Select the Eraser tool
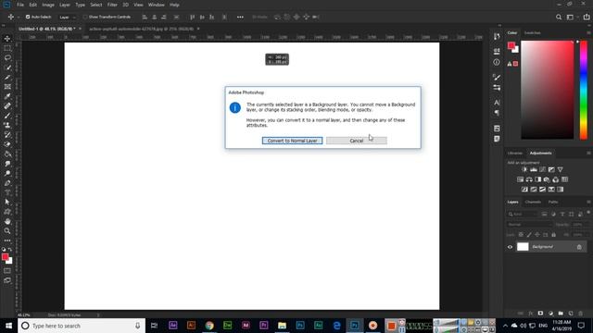Screen dimensions: 593x333 pos(7,144)
